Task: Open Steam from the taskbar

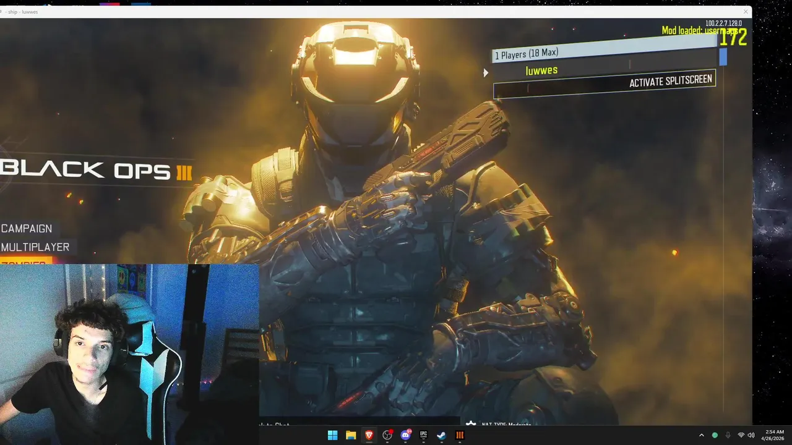Action: coord(442,435)
